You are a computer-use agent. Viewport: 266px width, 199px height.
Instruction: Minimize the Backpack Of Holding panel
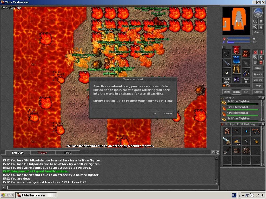coord(260,124)
